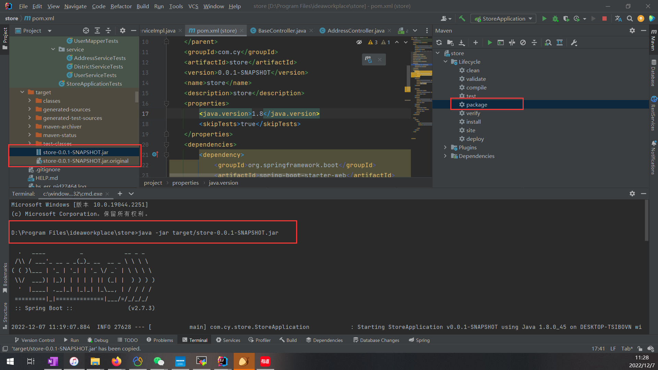Open the editor tabs overflow dropdown

415,30
